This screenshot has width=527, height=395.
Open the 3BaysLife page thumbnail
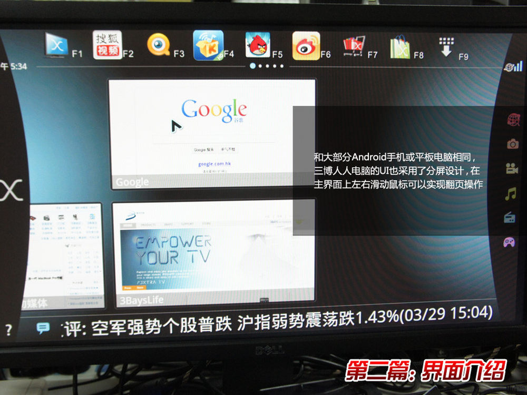pyautogui.click(x=213, y=253)
